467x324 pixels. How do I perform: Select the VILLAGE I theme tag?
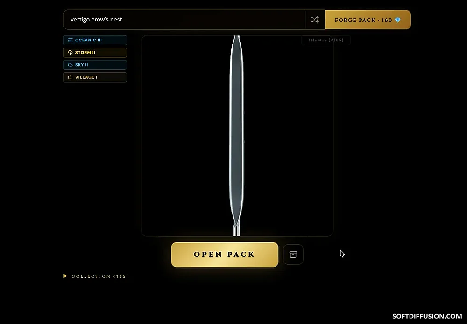(x=95, y=77)
